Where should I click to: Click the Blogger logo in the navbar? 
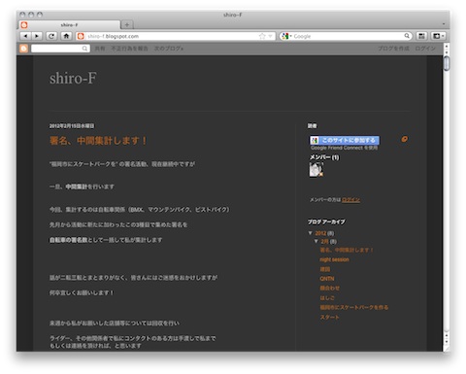coord(23,49)
